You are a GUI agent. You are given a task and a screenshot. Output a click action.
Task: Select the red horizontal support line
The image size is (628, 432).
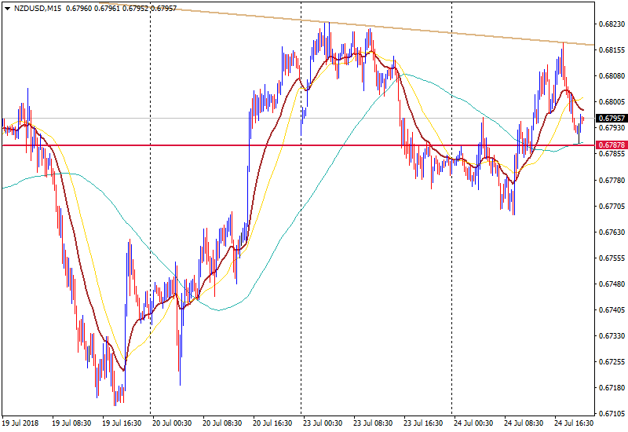[298, 145]
